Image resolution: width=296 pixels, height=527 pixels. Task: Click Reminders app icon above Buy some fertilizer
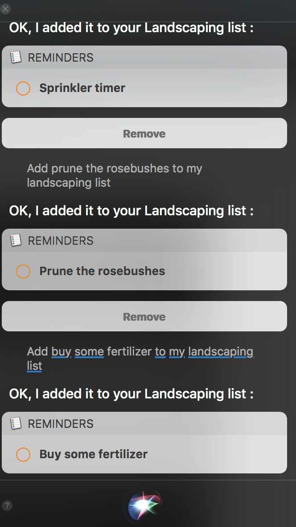[x=16, y=423]
